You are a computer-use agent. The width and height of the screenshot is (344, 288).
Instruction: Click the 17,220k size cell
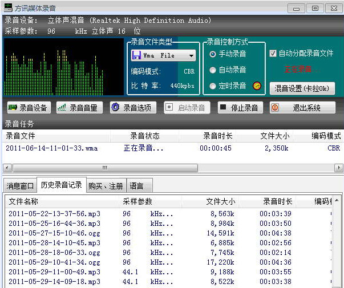coord(220,262)
